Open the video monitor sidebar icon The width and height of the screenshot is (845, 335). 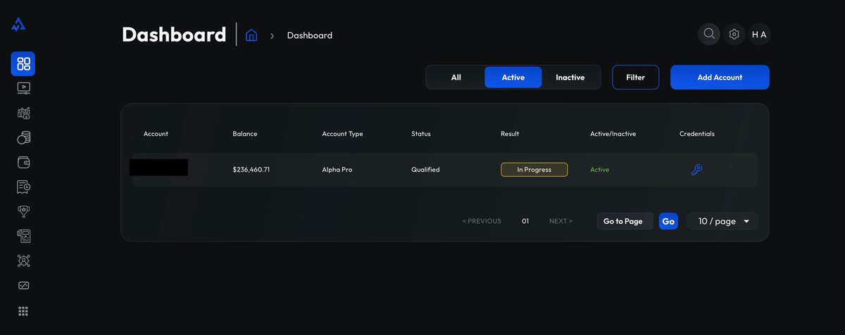pyautogui.click(x=23, y=89)
